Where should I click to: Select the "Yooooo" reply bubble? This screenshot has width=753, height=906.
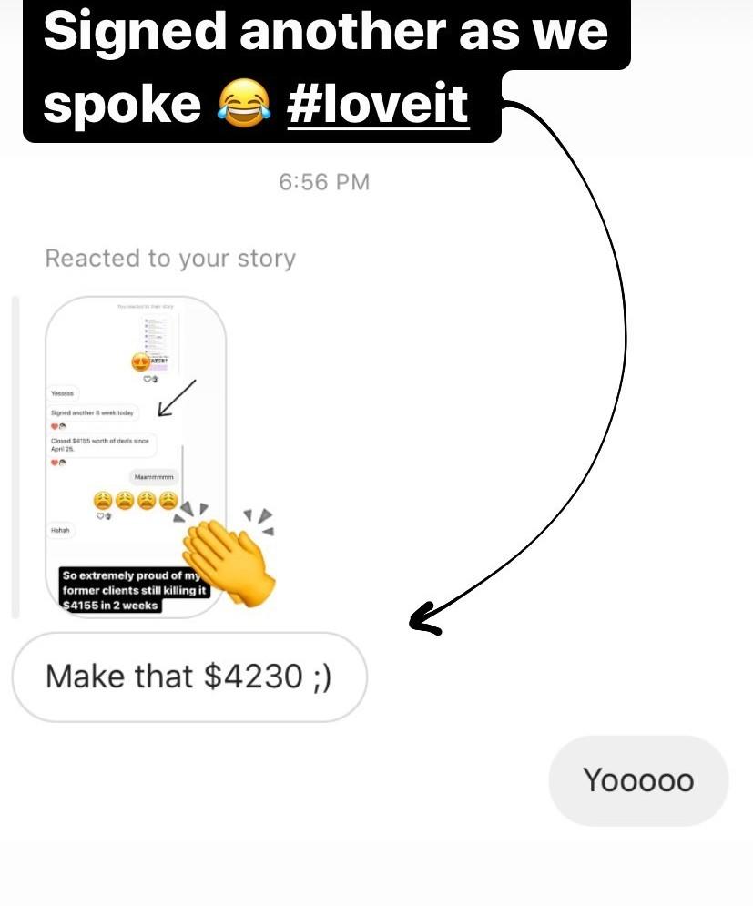pos(638,780)
